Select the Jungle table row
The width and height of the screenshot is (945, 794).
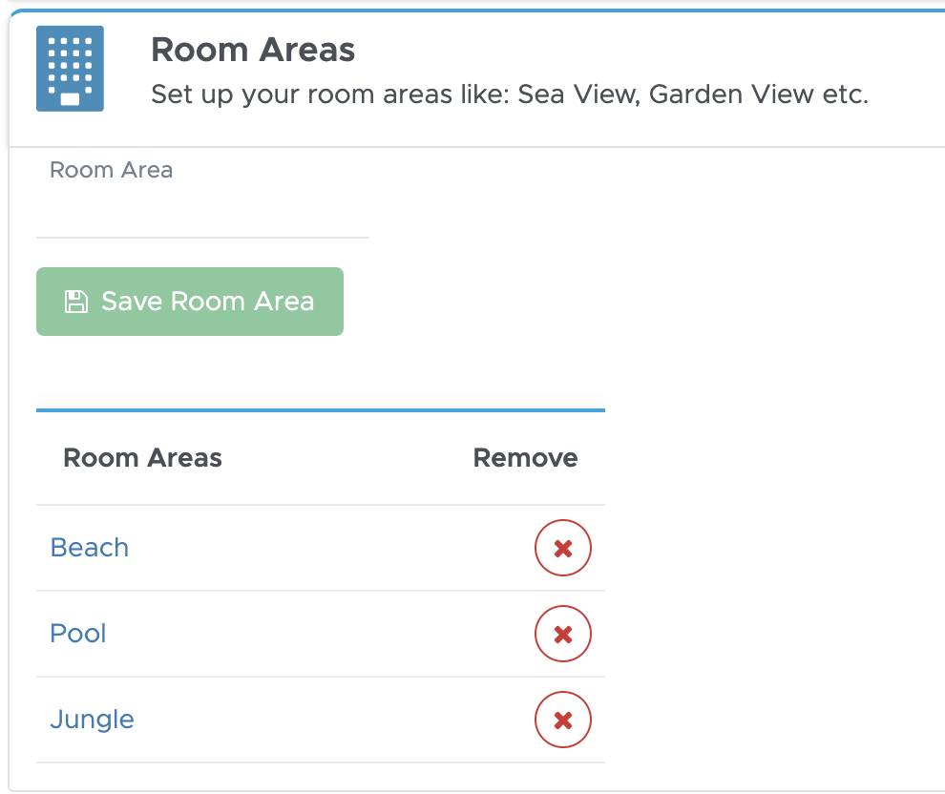click(321, 720)
